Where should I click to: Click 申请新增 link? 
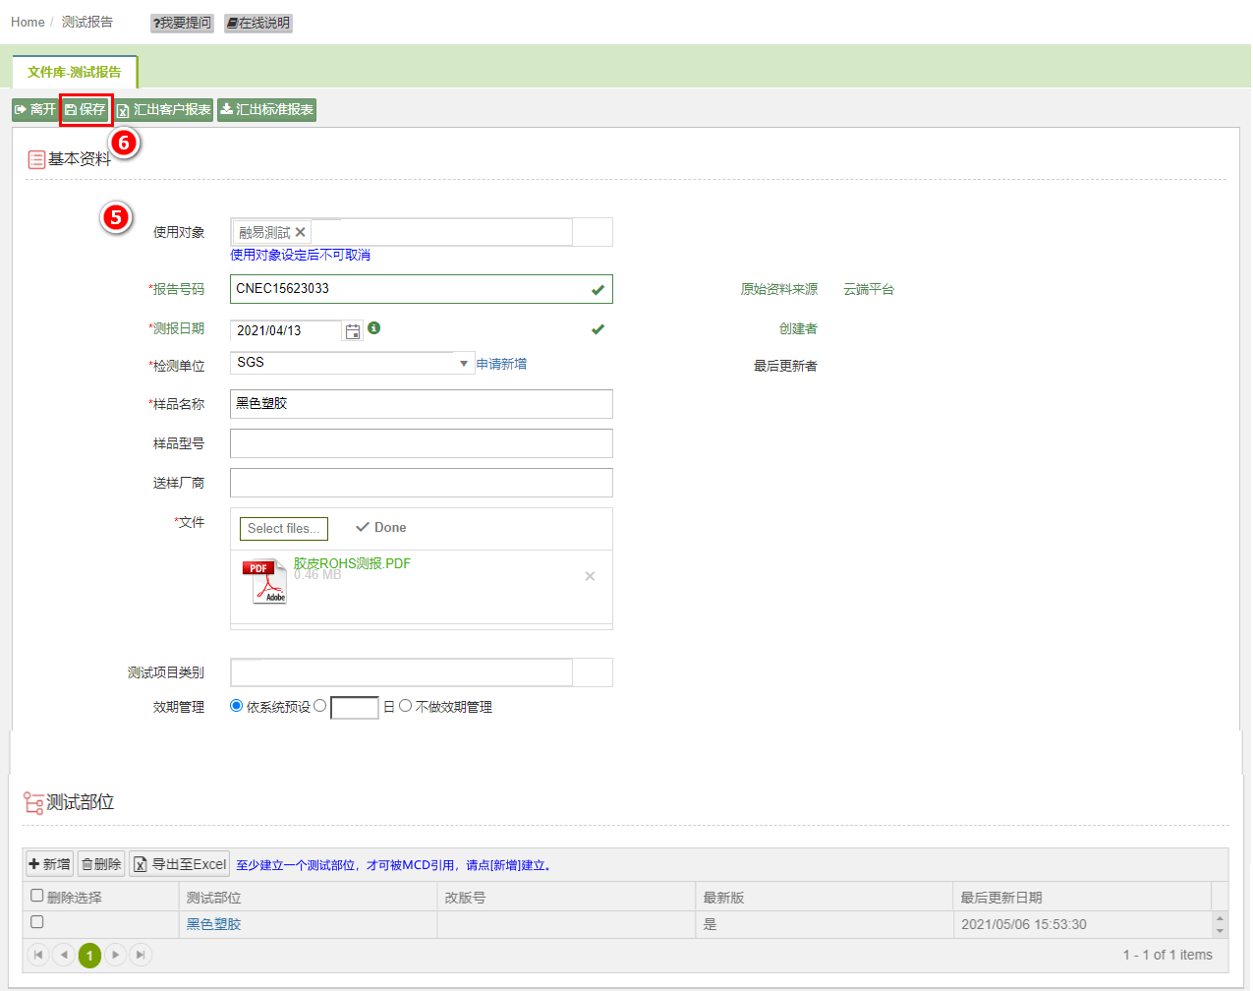[x=501, y=364]
